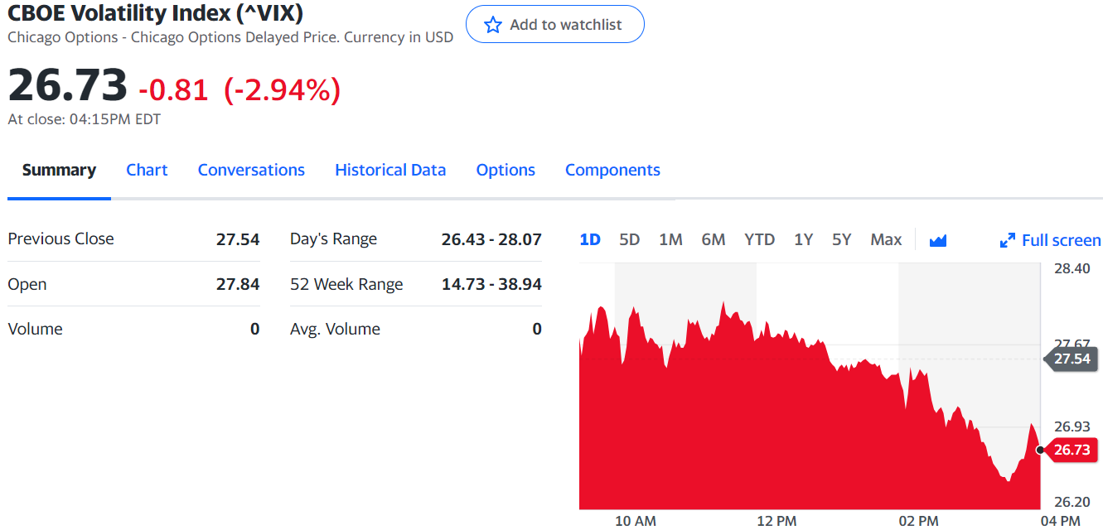Screen dimensions: 1103x530
Task: Select the 5Y chart range
Action: (x=842, y=239)
